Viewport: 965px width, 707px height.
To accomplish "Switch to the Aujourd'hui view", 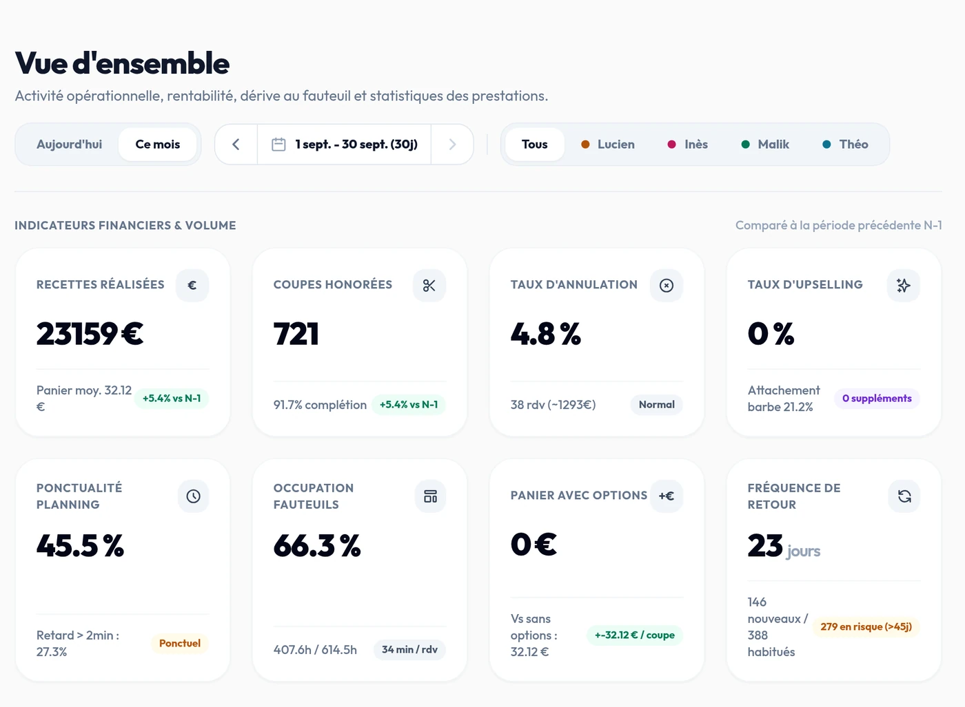I will pos(69,145).
